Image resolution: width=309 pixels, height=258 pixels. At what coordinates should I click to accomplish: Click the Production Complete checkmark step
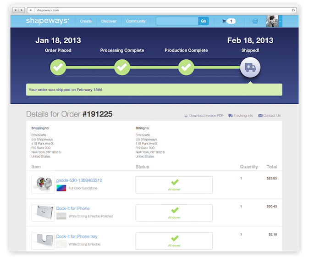[186, 67]
